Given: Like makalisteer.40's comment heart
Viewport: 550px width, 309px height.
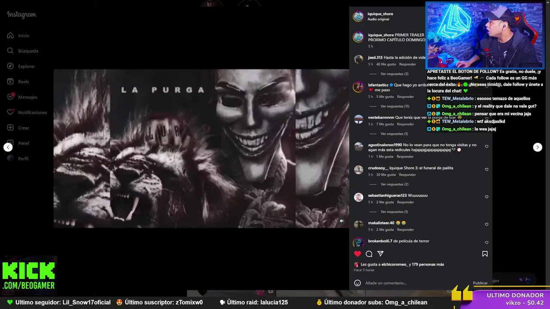Looking at the screenshot, I should click(x=486, y=224).
